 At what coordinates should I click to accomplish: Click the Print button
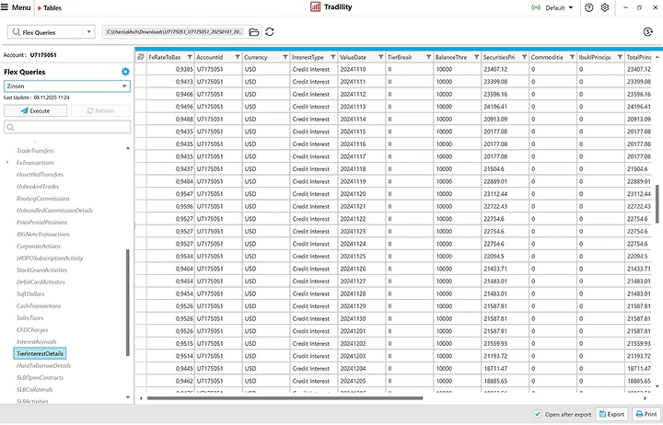[646, 414]
